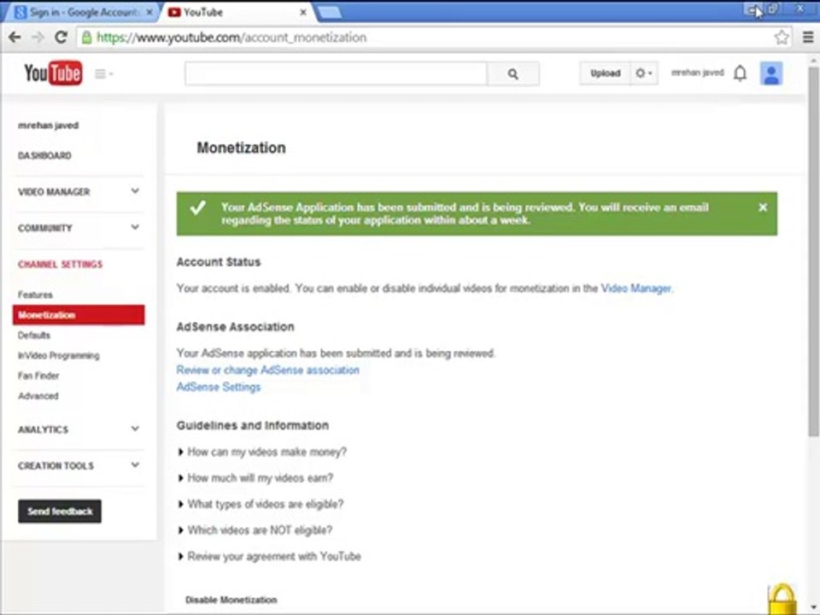Open Advanced channel settings
Image resolution: width=820 pixels, height=615 pixels.
coord(38,395)
